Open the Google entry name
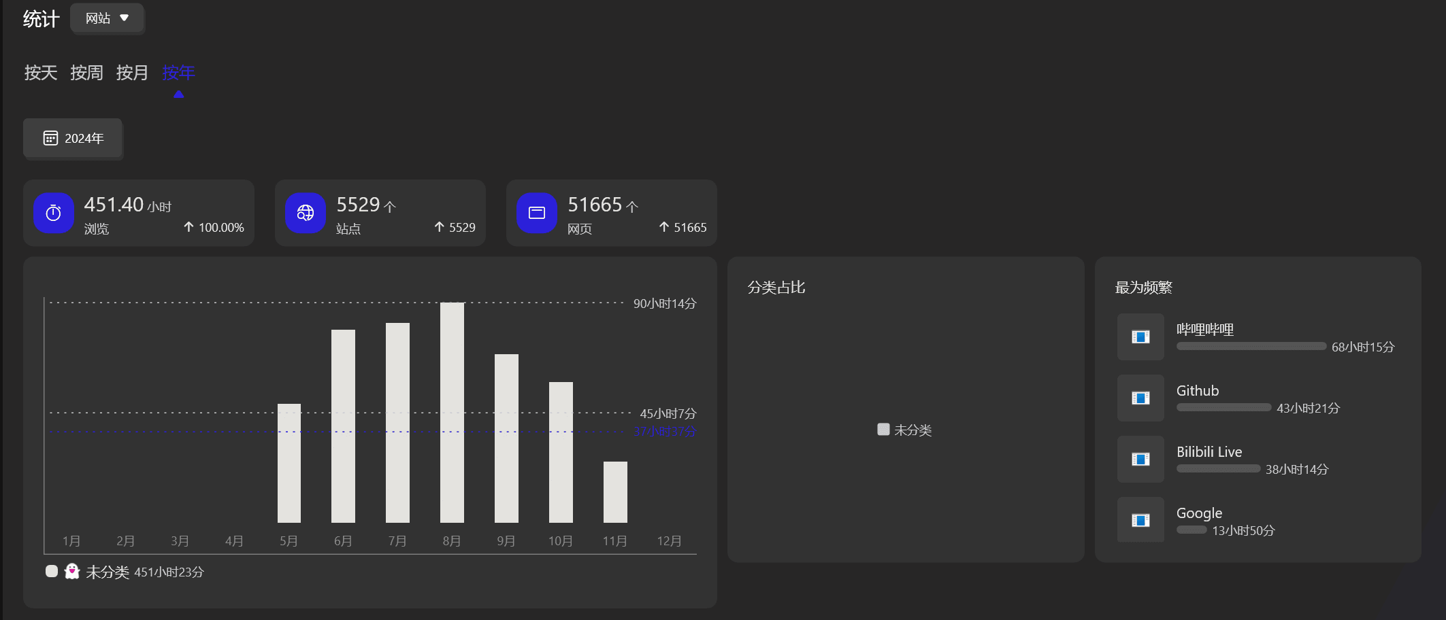1446x620 pixels. [x=1199, y=513]
